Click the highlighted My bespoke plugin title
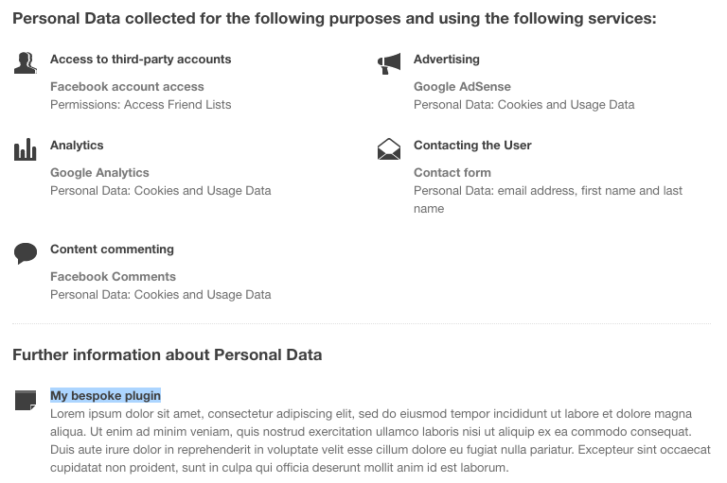The image size is (727, 483). [x=105, y=395]
